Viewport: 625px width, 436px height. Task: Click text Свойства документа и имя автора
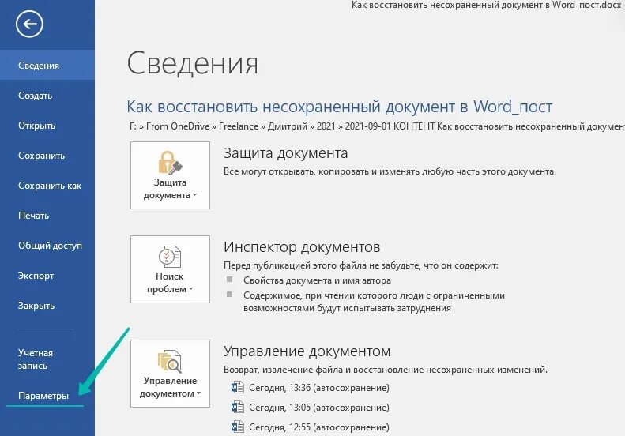[318, 280]
